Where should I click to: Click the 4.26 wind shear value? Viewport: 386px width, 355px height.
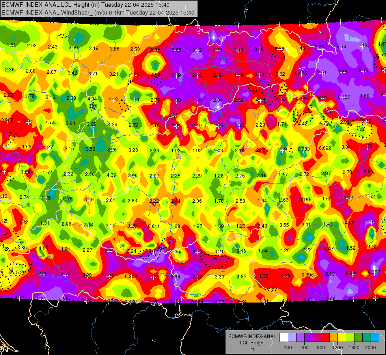tap(285, 250)
